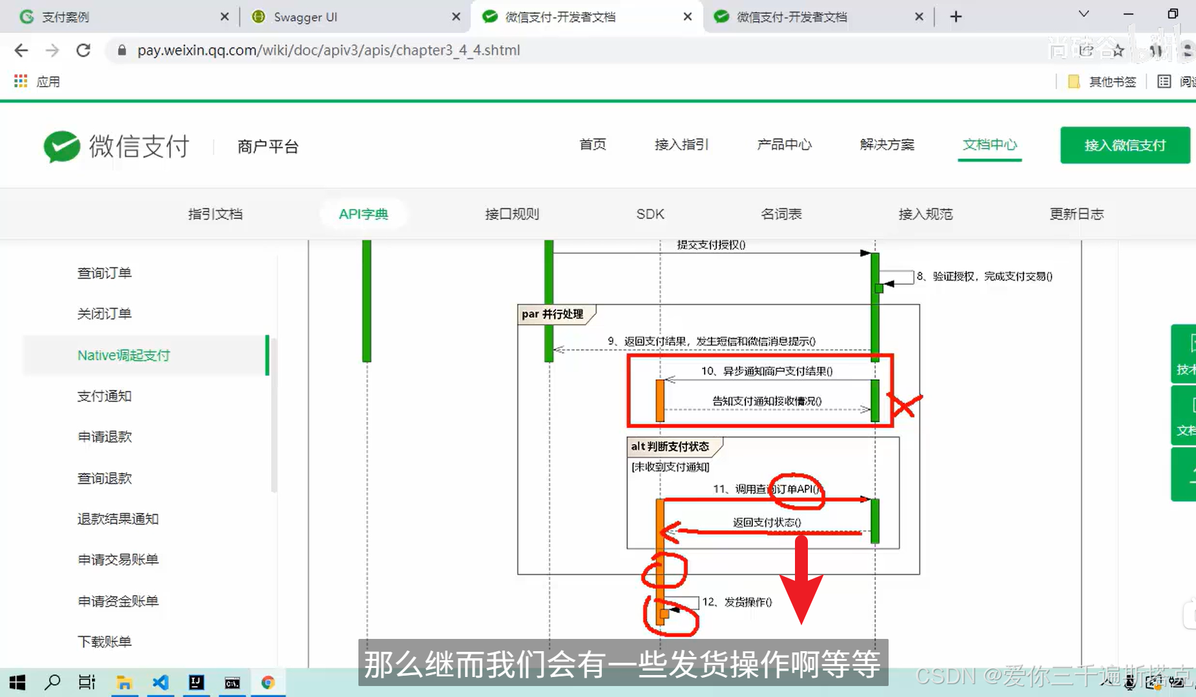Open the tab search dropdown arrow
The image size is (1196, 697).
click(1084, 14)
